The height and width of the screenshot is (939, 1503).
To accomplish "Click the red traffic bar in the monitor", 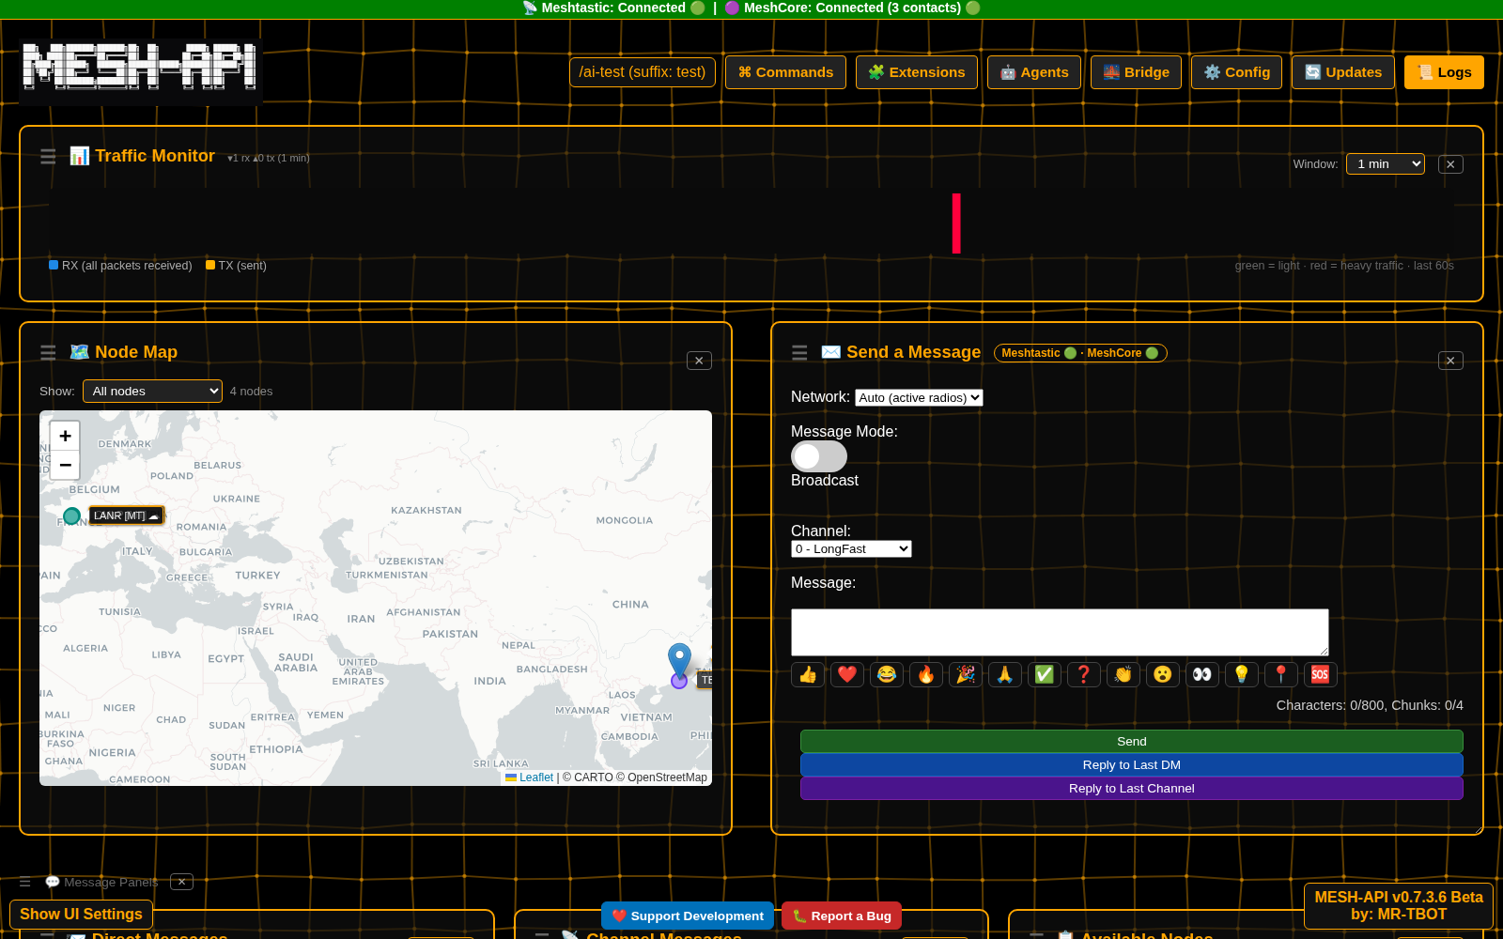I will tap(956, 223).
